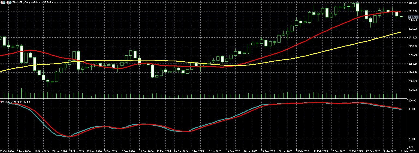Select the current price tag 2884.32
The height and width of the screenshot is (153, 419).
(x=413, y=17)
